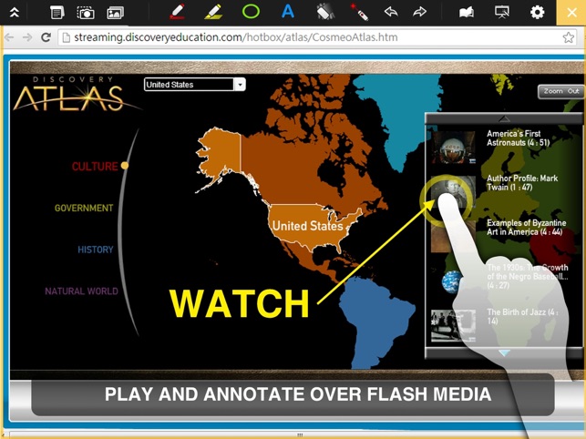Image resolution: width=586 pixels, height=439 pixels.
Task: Select the GOVERNMENT category
Action: (84, 208)
